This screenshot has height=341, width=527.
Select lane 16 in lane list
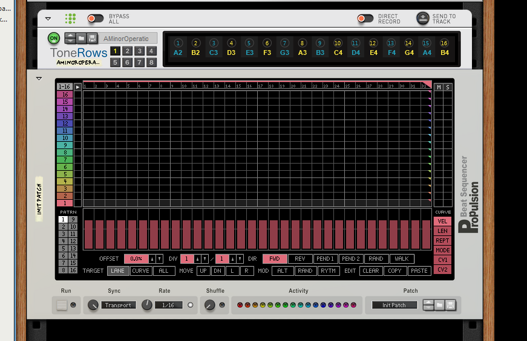65,95
